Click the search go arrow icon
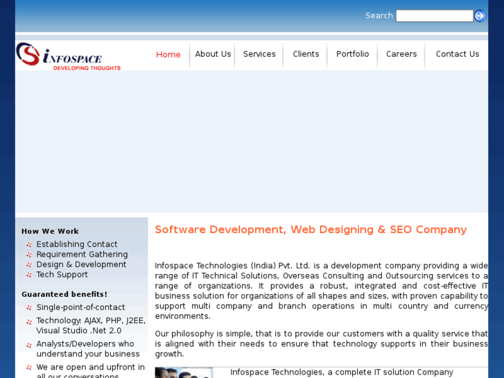Screen dimensions: 504x378 [480, 15]
